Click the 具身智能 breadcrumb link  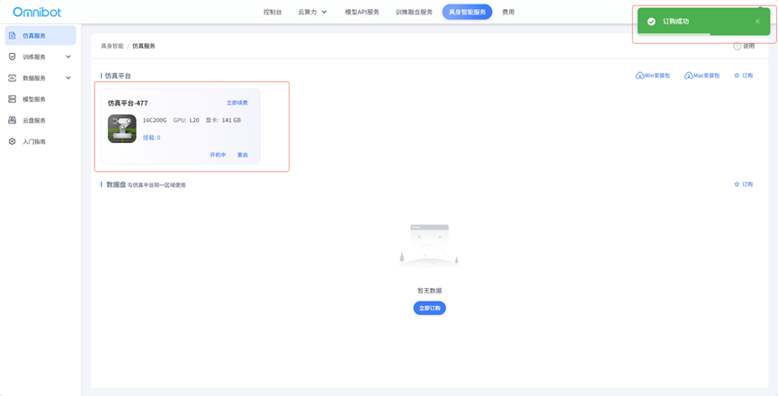point(112,46)
